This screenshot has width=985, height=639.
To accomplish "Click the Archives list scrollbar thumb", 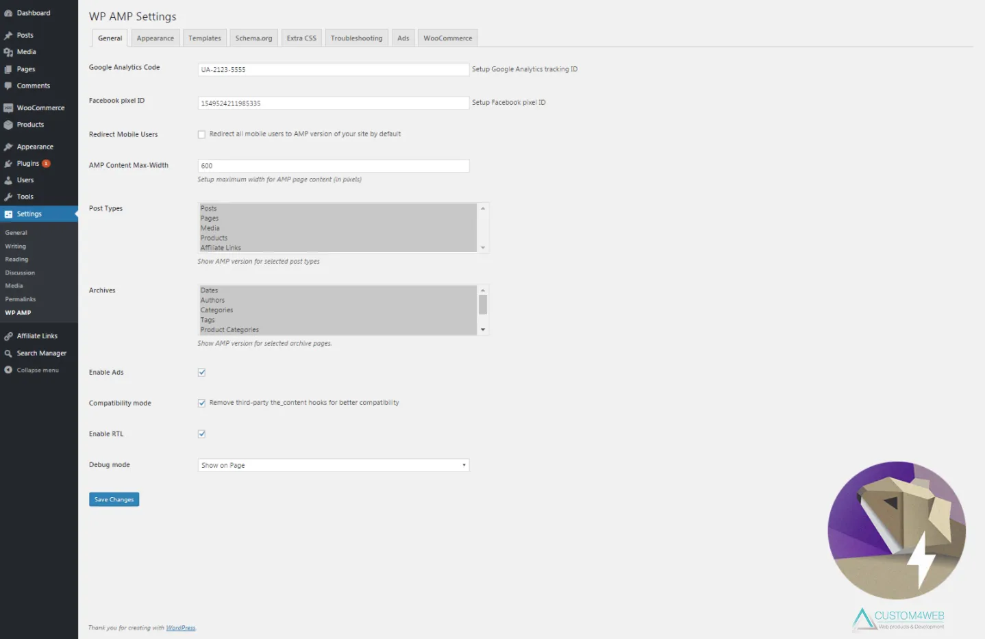I will click(x=483, y=305).
